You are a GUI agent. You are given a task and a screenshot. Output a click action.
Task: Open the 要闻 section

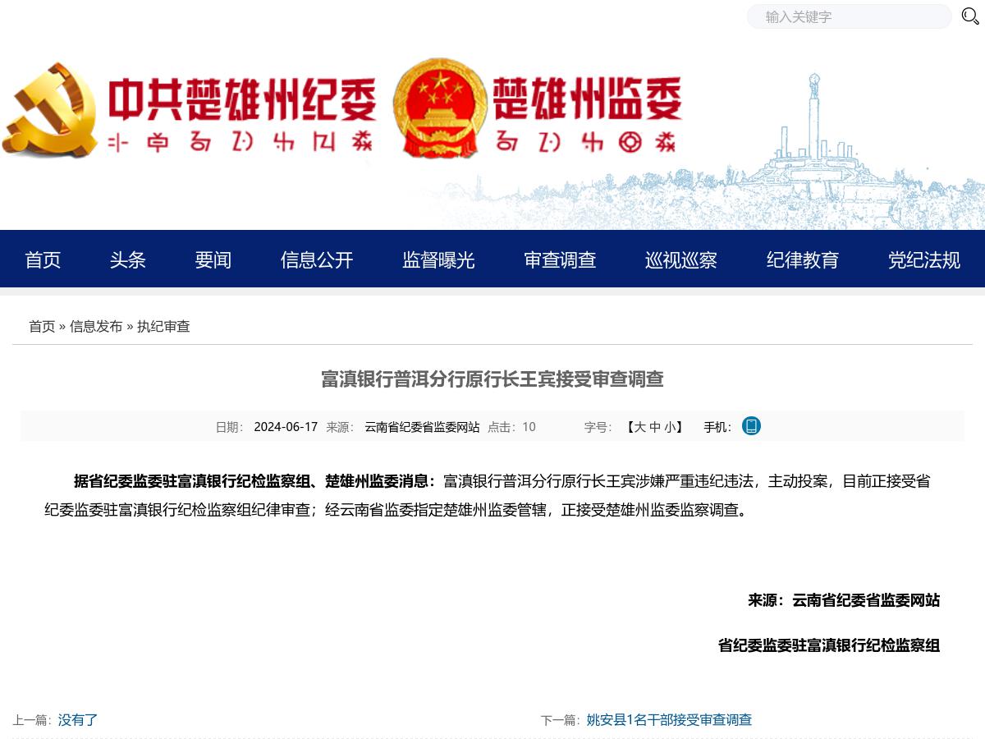point(213,259)
